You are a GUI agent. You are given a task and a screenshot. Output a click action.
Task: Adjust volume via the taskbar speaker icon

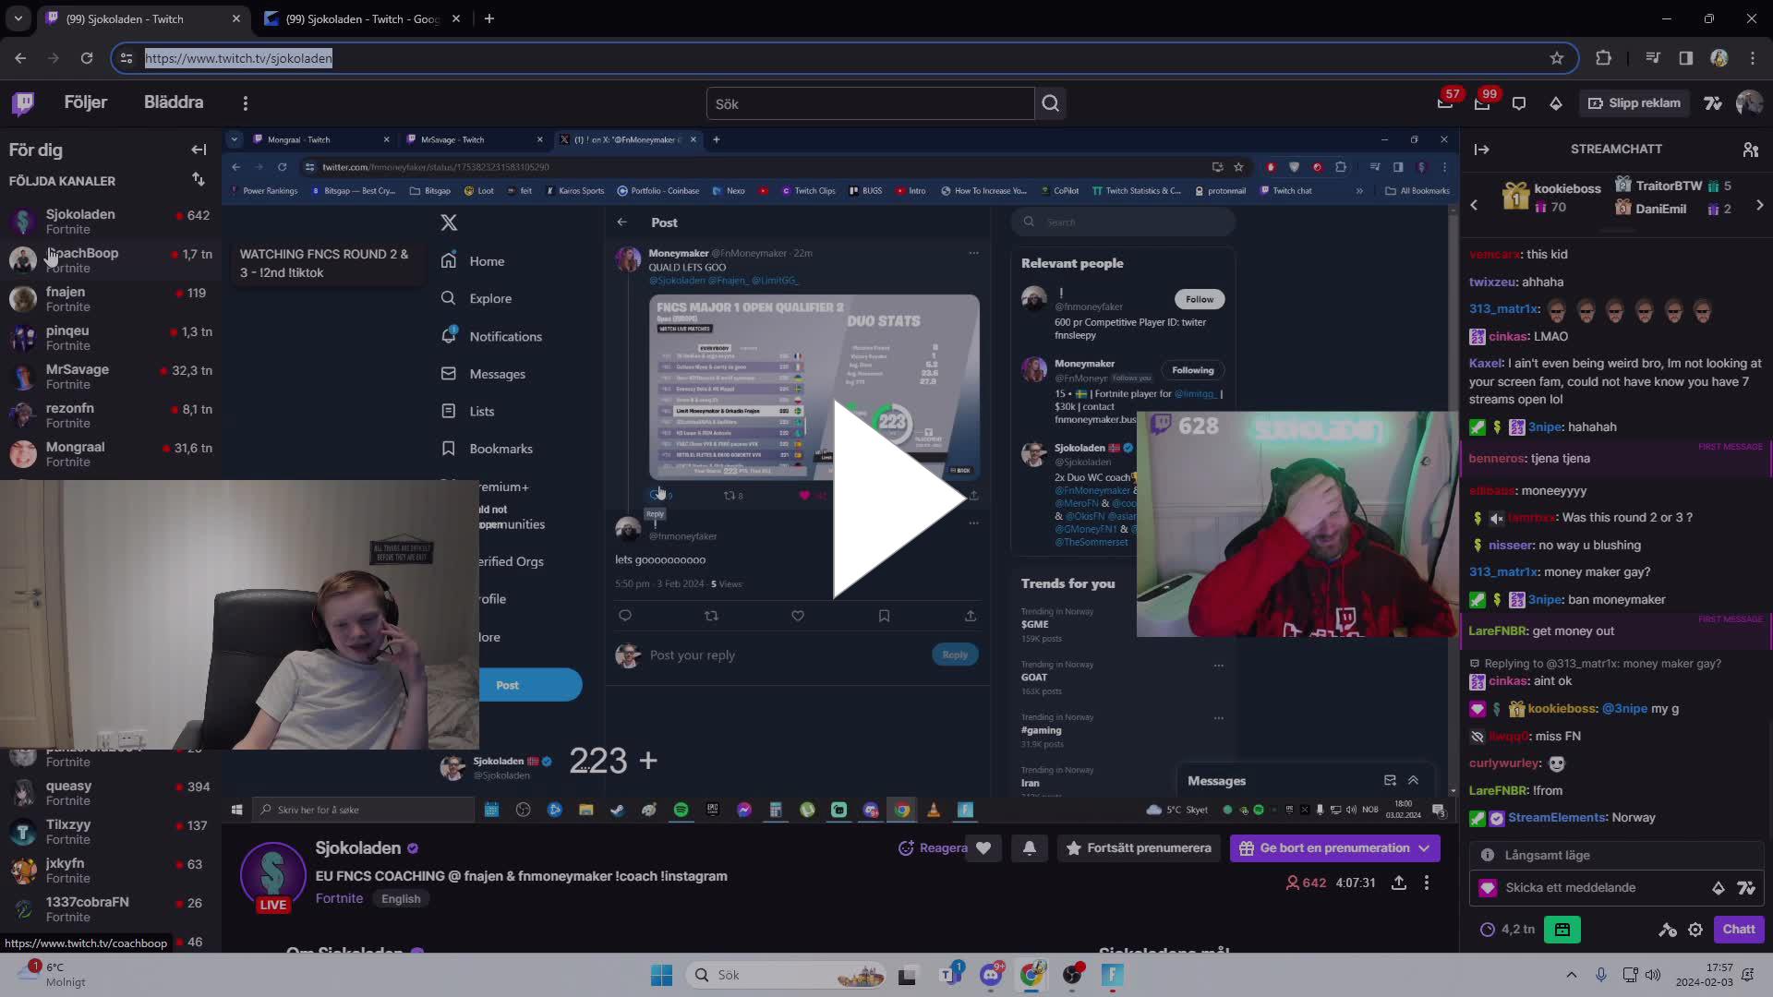tap(1654, 974)
